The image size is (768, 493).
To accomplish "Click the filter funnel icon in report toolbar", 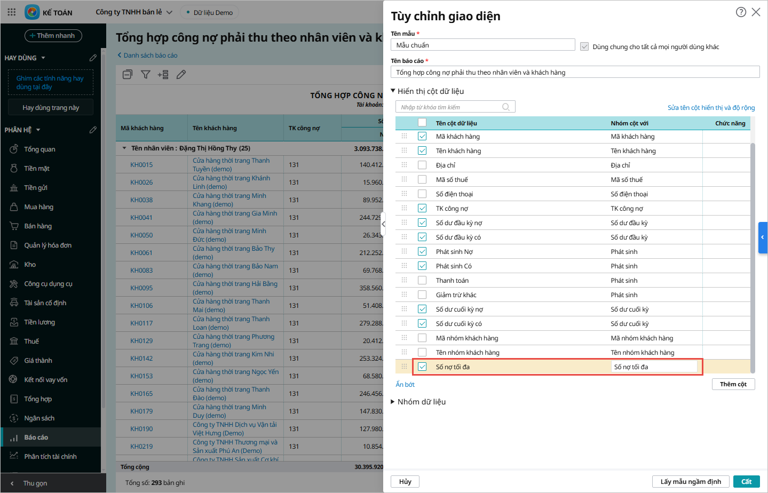I will tap(145, 75).
